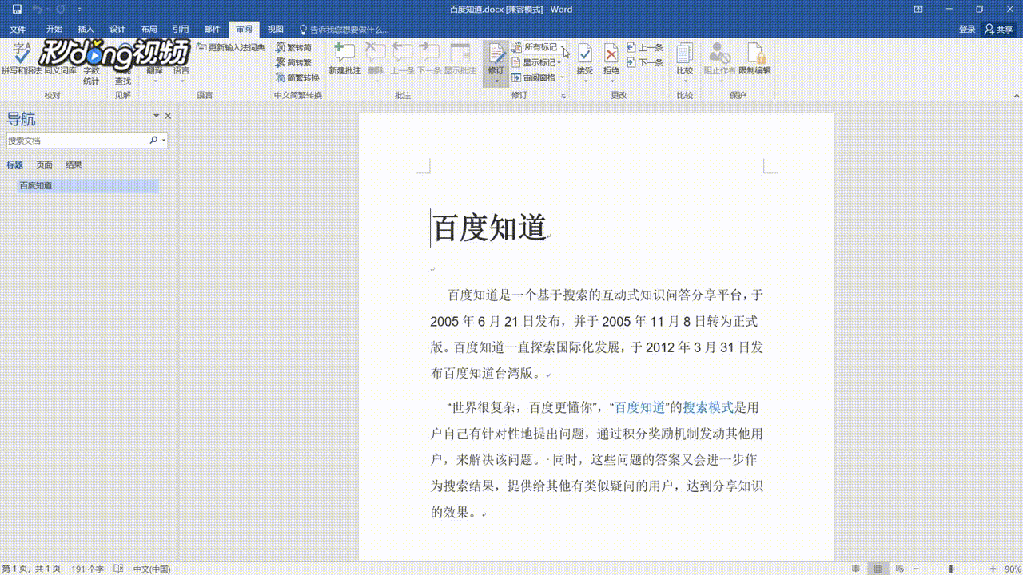Viewport: 1023px width, 575px height.
Task: Click the 191 个字 word count in status bar
Action: (x=87, y=569)
